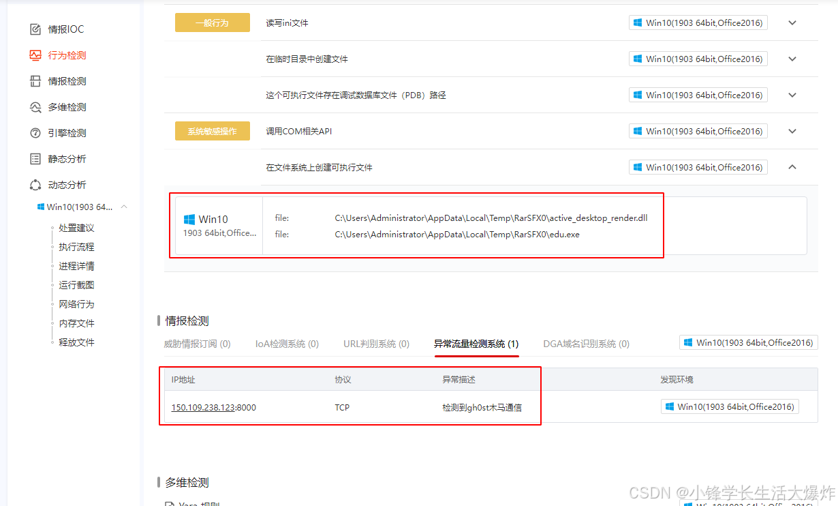Click the TCP protocol cell
Screen dimensions: 838x506
[x=342, y=407]
